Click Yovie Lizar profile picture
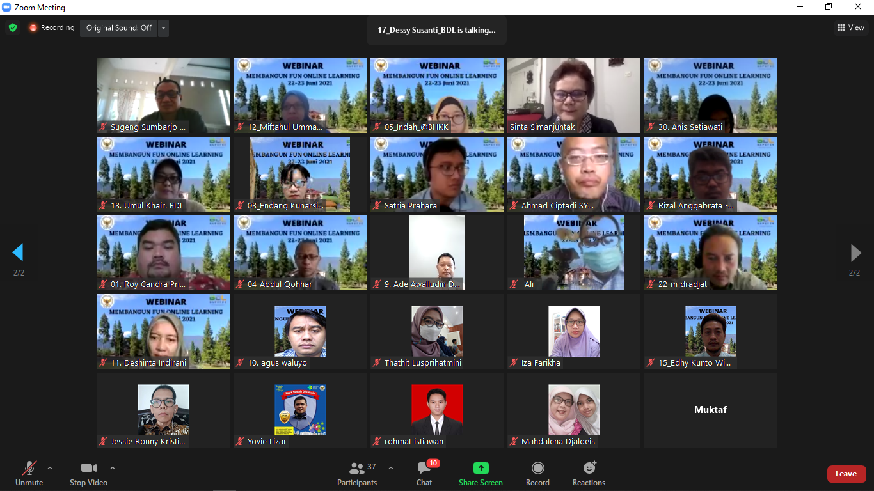Viewport: 874px width, 491px height. click(300, 410)
